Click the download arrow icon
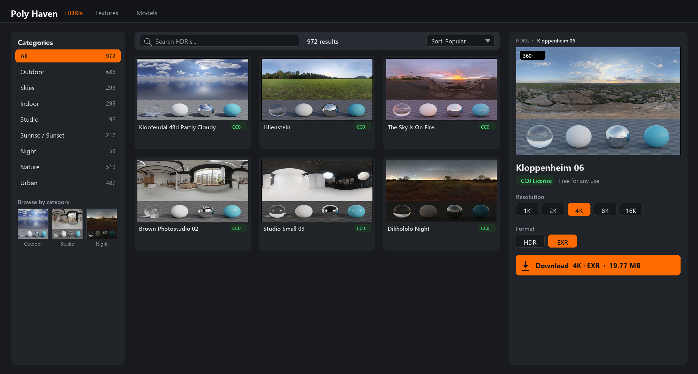This screenshot has width=698, height=374. [525, 266]
